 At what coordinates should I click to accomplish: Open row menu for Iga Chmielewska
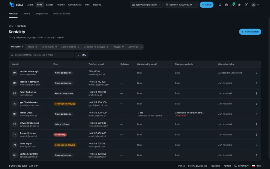[x=256, y=104]
